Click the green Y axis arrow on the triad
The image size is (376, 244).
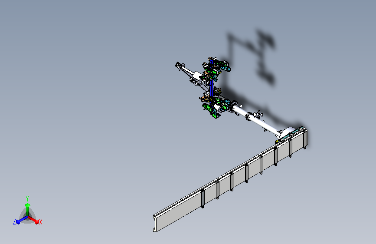click(x=28, y=209)
